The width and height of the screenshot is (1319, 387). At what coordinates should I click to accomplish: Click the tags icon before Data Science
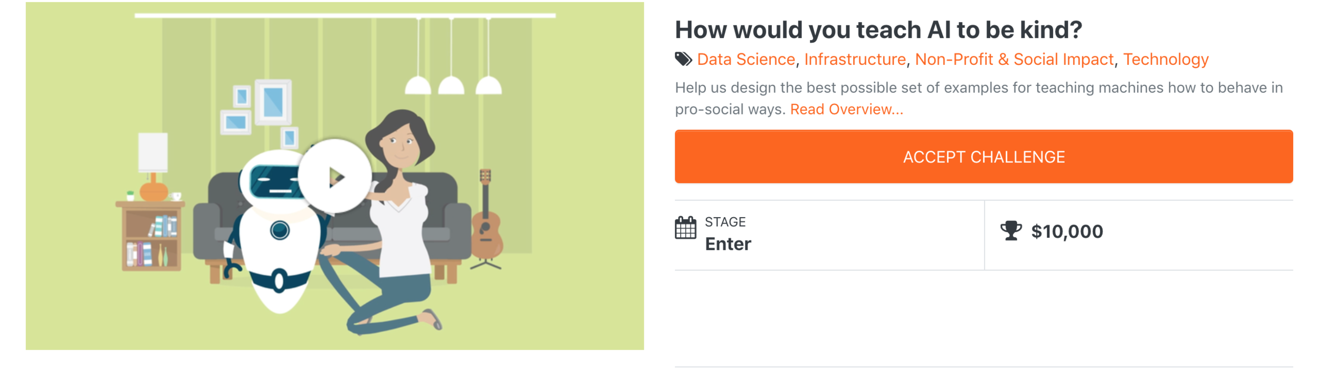[x=683, y=59]
